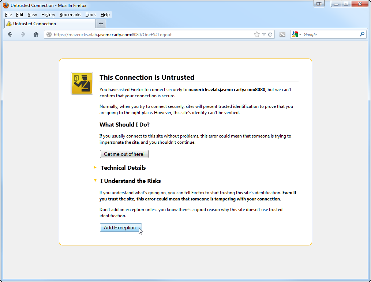
Task: Click the search magnifying glass icon
Action: coord(362,34)
